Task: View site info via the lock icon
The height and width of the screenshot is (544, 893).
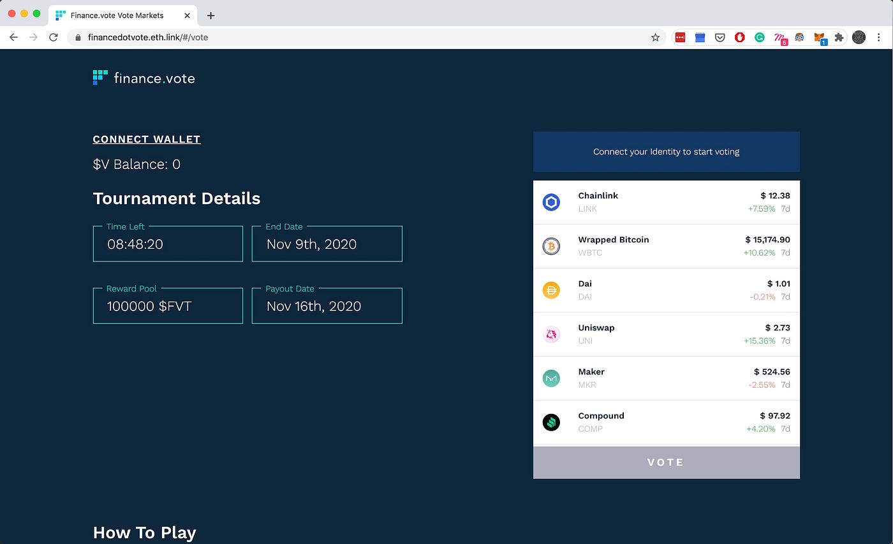Action: (78, 38)
